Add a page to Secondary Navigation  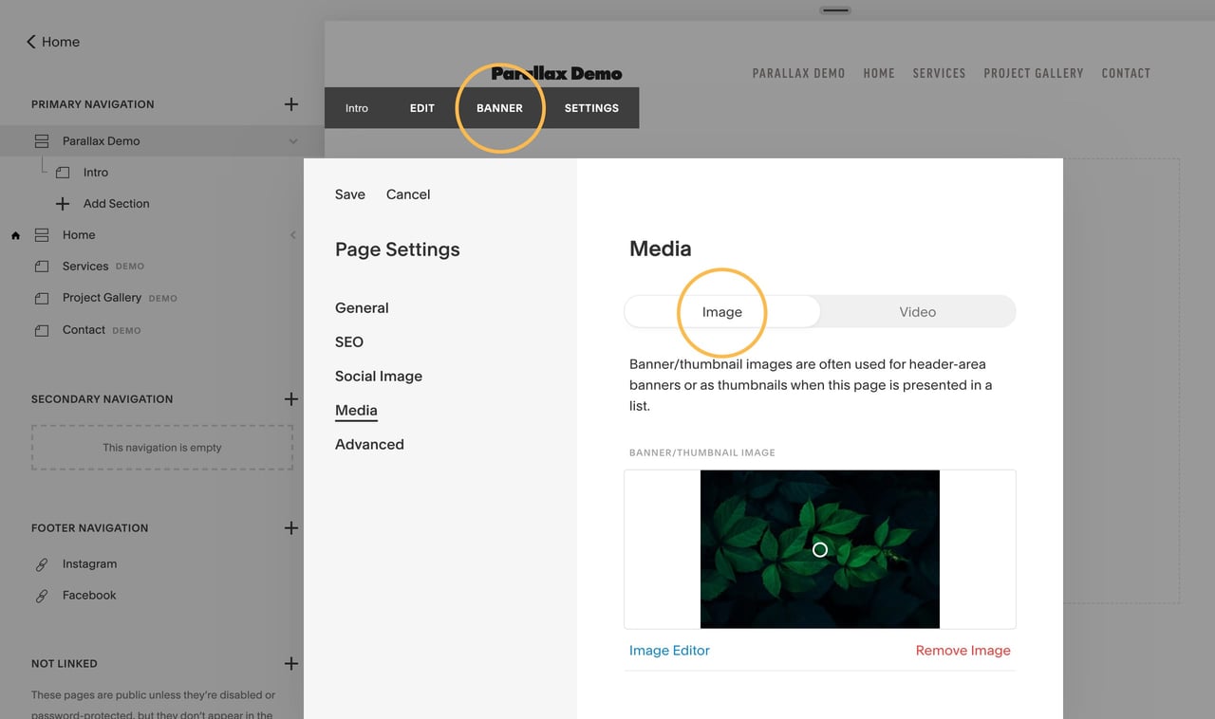pyautogui.click(x=291, y=398)
